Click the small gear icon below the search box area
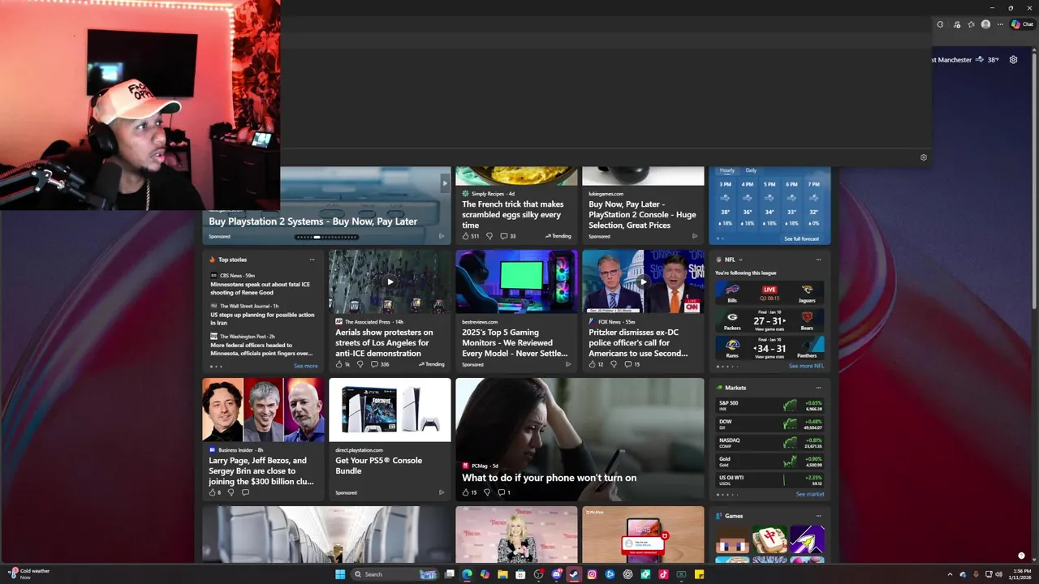Screen dimensions: 1039x584 (x=924, y=157)
